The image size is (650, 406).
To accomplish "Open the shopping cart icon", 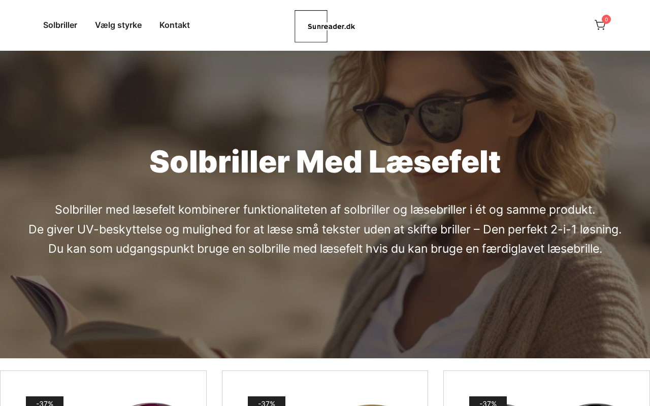I will click(600, 25).
